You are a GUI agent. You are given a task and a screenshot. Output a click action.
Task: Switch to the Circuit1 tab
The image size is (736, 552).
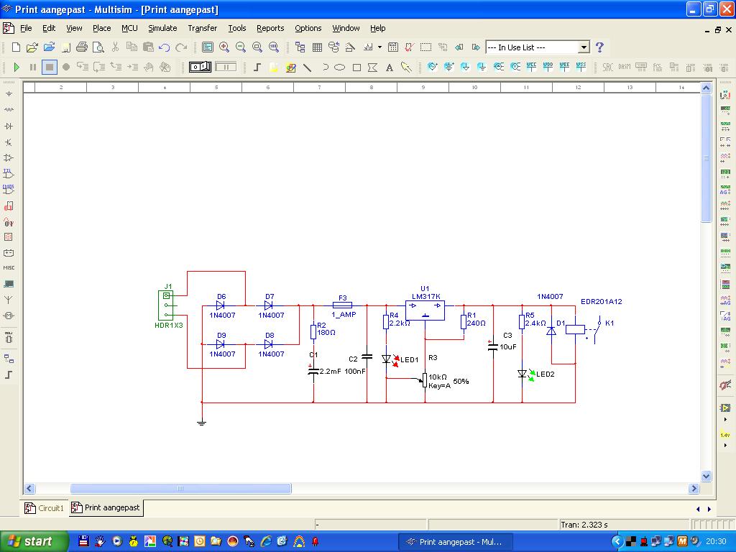tap(45, 508)
